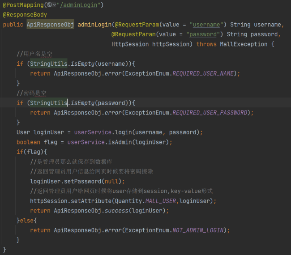This screenshot has width=291, height=255.
Task: Click the HttpSession parameter type
Action: [x=130, y=44]
